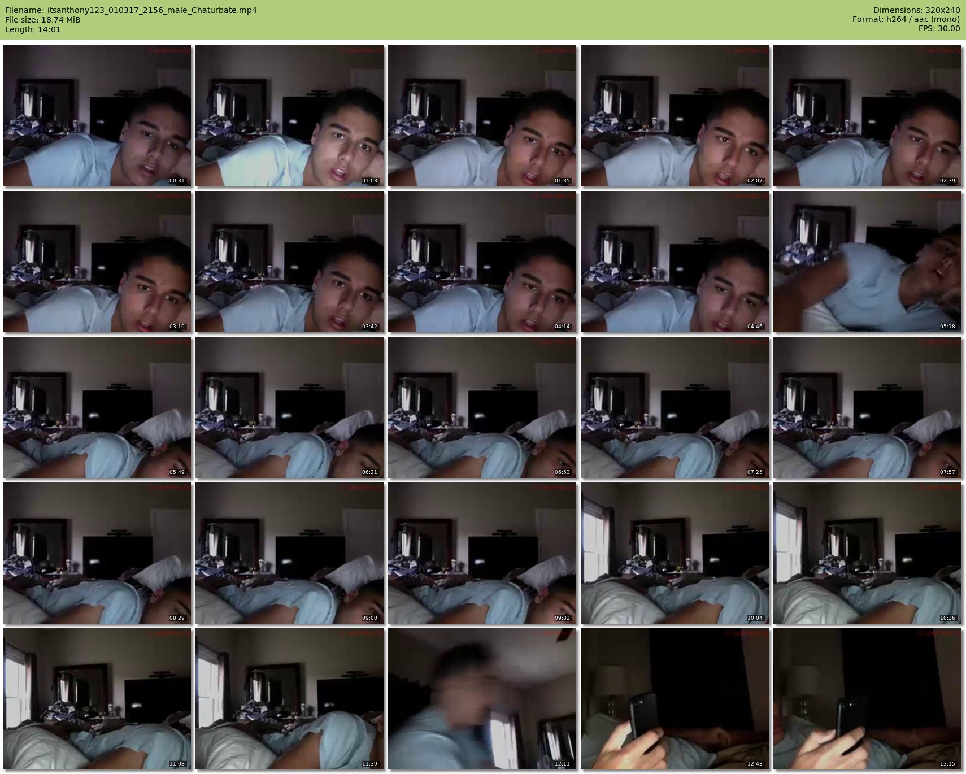The image size is (966, 774).
Task: Open the blurry frame at 12:11
Action: tap(482, 699)
